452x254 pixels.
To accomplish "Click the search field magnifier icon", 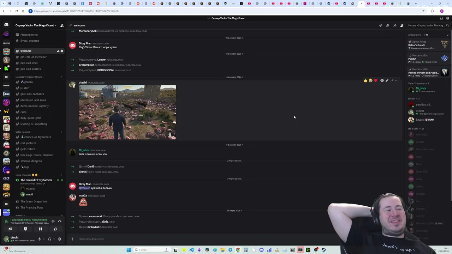I will pyautogui.click(x=447, y=25).
